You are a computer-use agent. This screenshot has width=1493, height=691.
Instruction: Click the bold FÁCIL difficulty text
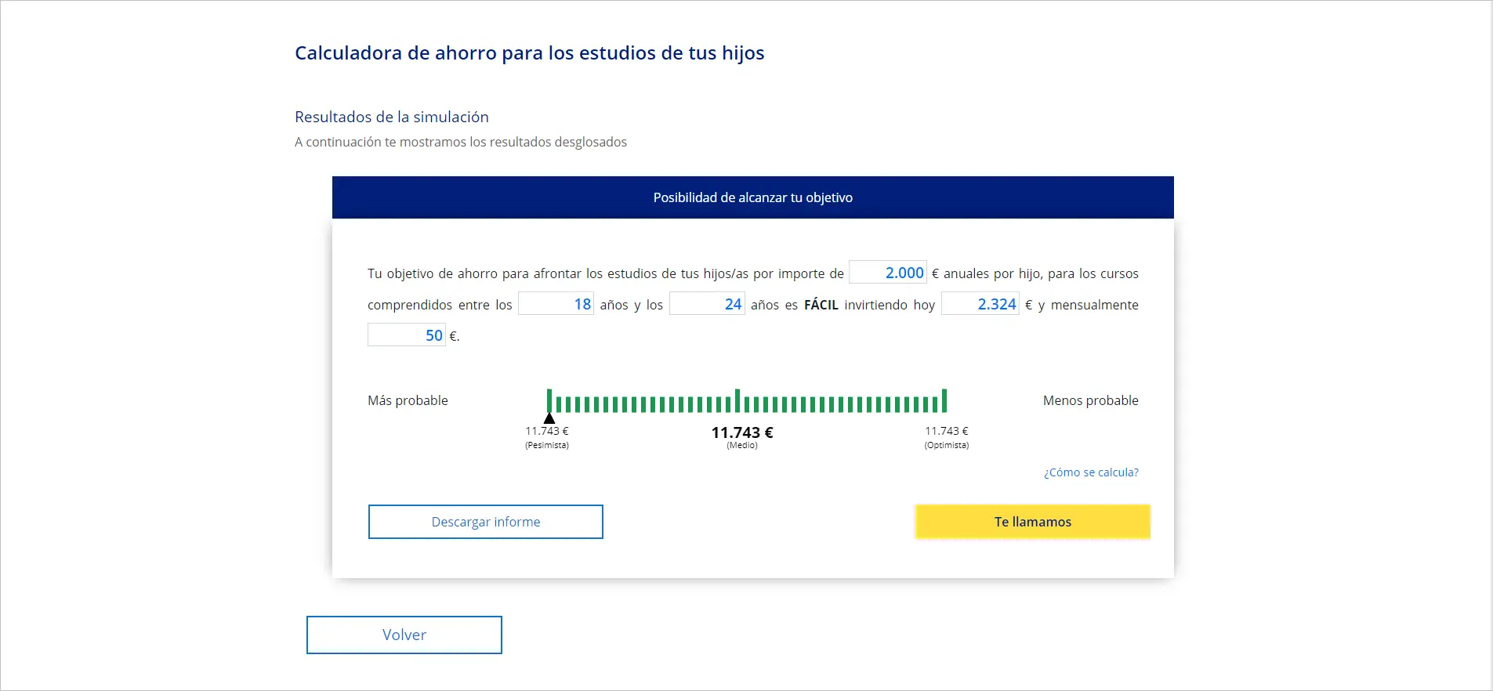(821, 305)
